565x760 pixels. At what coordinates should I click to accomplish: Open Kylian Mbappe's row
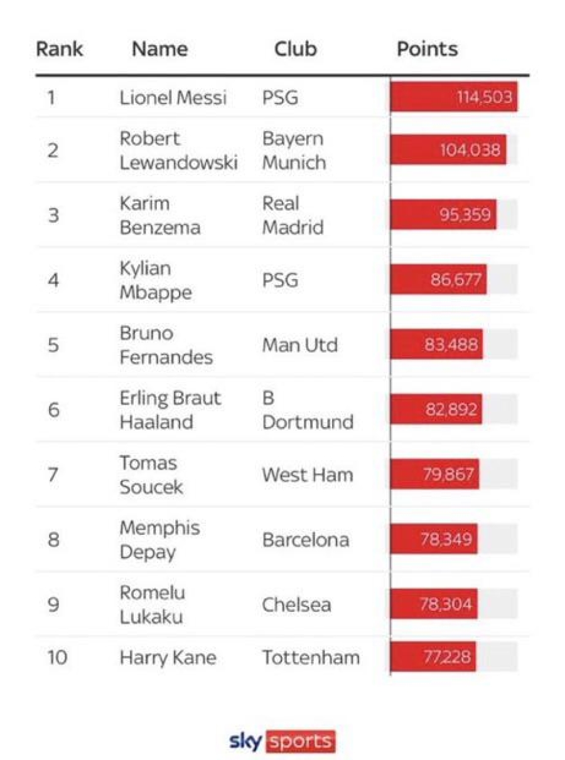282,280
